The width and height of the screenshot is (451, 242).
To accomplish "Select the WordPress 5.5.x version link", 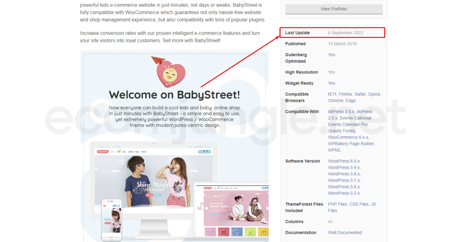I will [344, 193].
